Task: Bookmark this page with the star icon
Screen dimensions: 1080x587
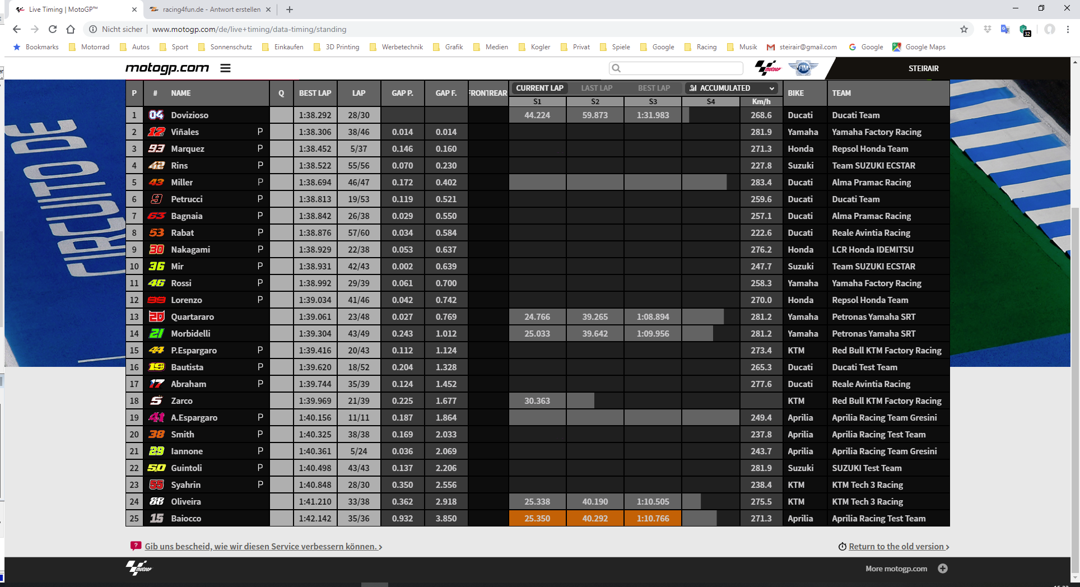Action: click(964, 29)
